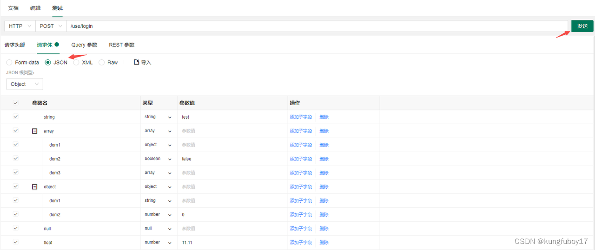Click 删除 for the float row
The height and width of the screenshot is (250, 595).
(324, 242)
